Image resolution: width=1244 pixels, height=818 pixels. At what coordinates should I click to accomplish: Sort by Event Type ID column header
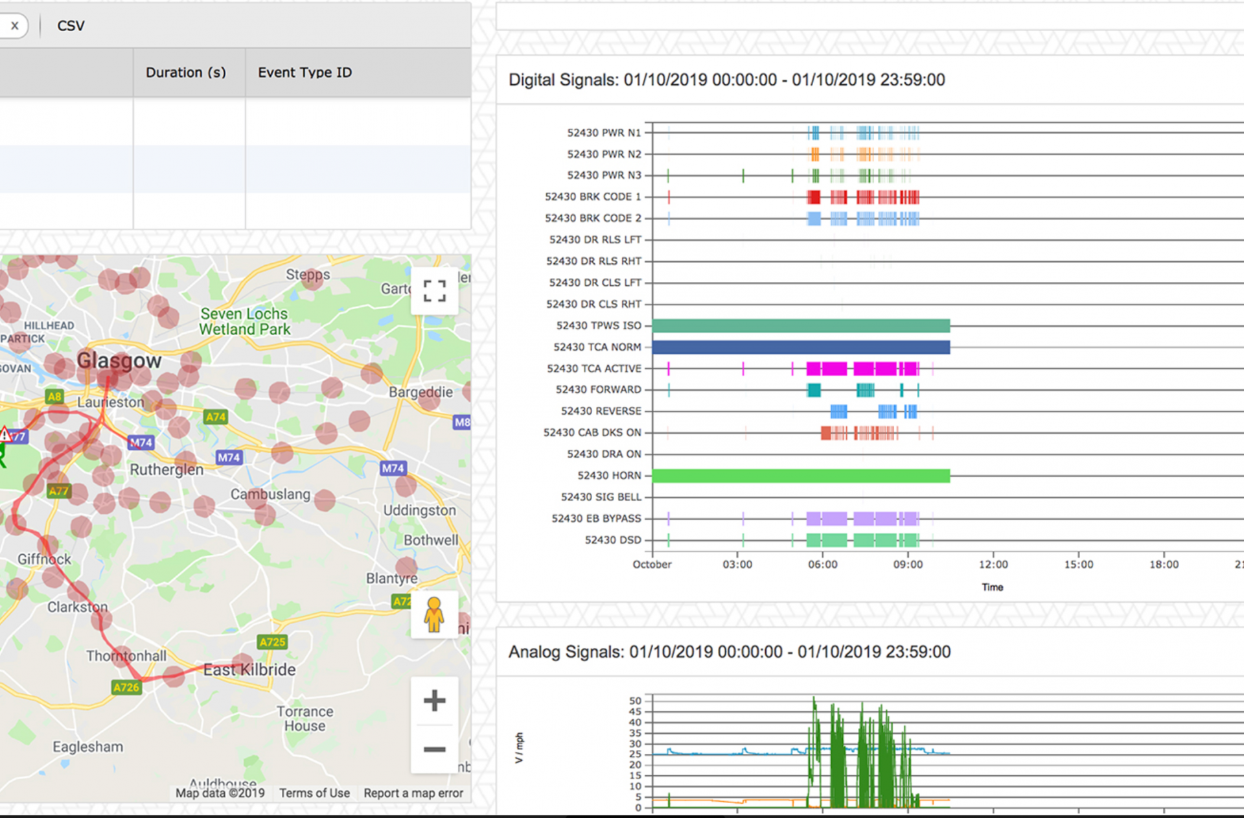(305, 73)
